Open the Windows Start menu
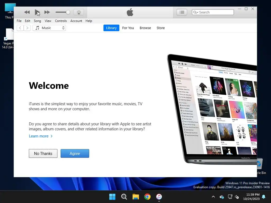This screenshot has height=203, width=271. click(112, 197)
